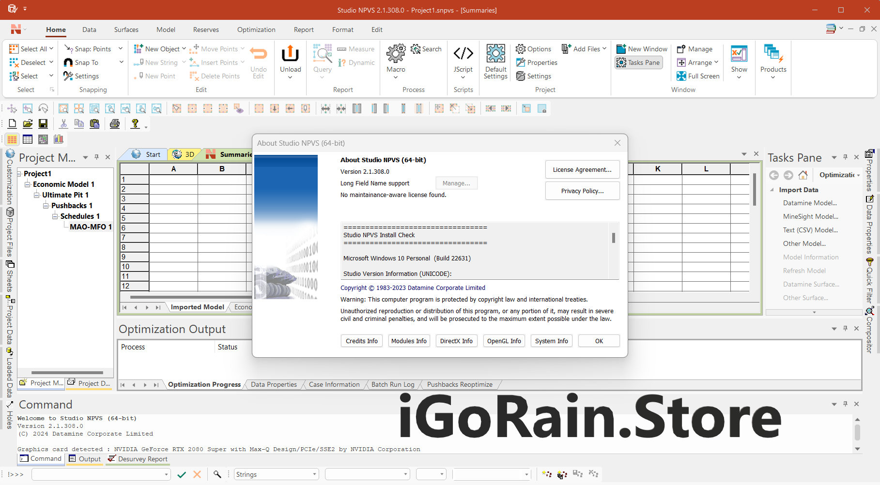Click the Save icon in toolbar
This screenshot has height=485, width=880.
coord(43,124)
